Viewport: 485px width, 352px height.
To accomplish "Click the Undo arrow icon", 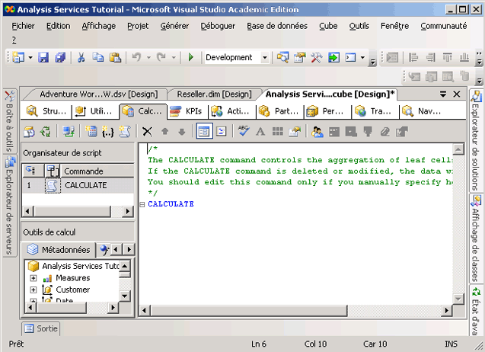I will coord(136,57).
